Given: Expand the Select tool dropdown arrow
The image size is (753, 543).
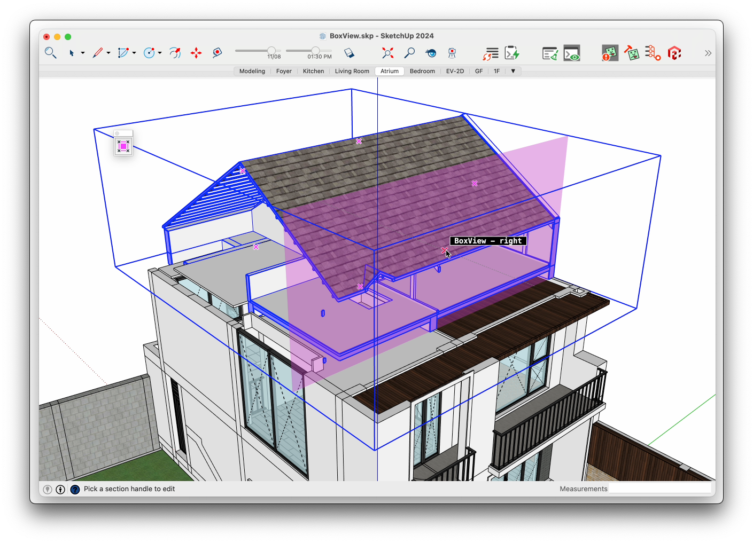Looking at the screenshot, I should (83, 53).
